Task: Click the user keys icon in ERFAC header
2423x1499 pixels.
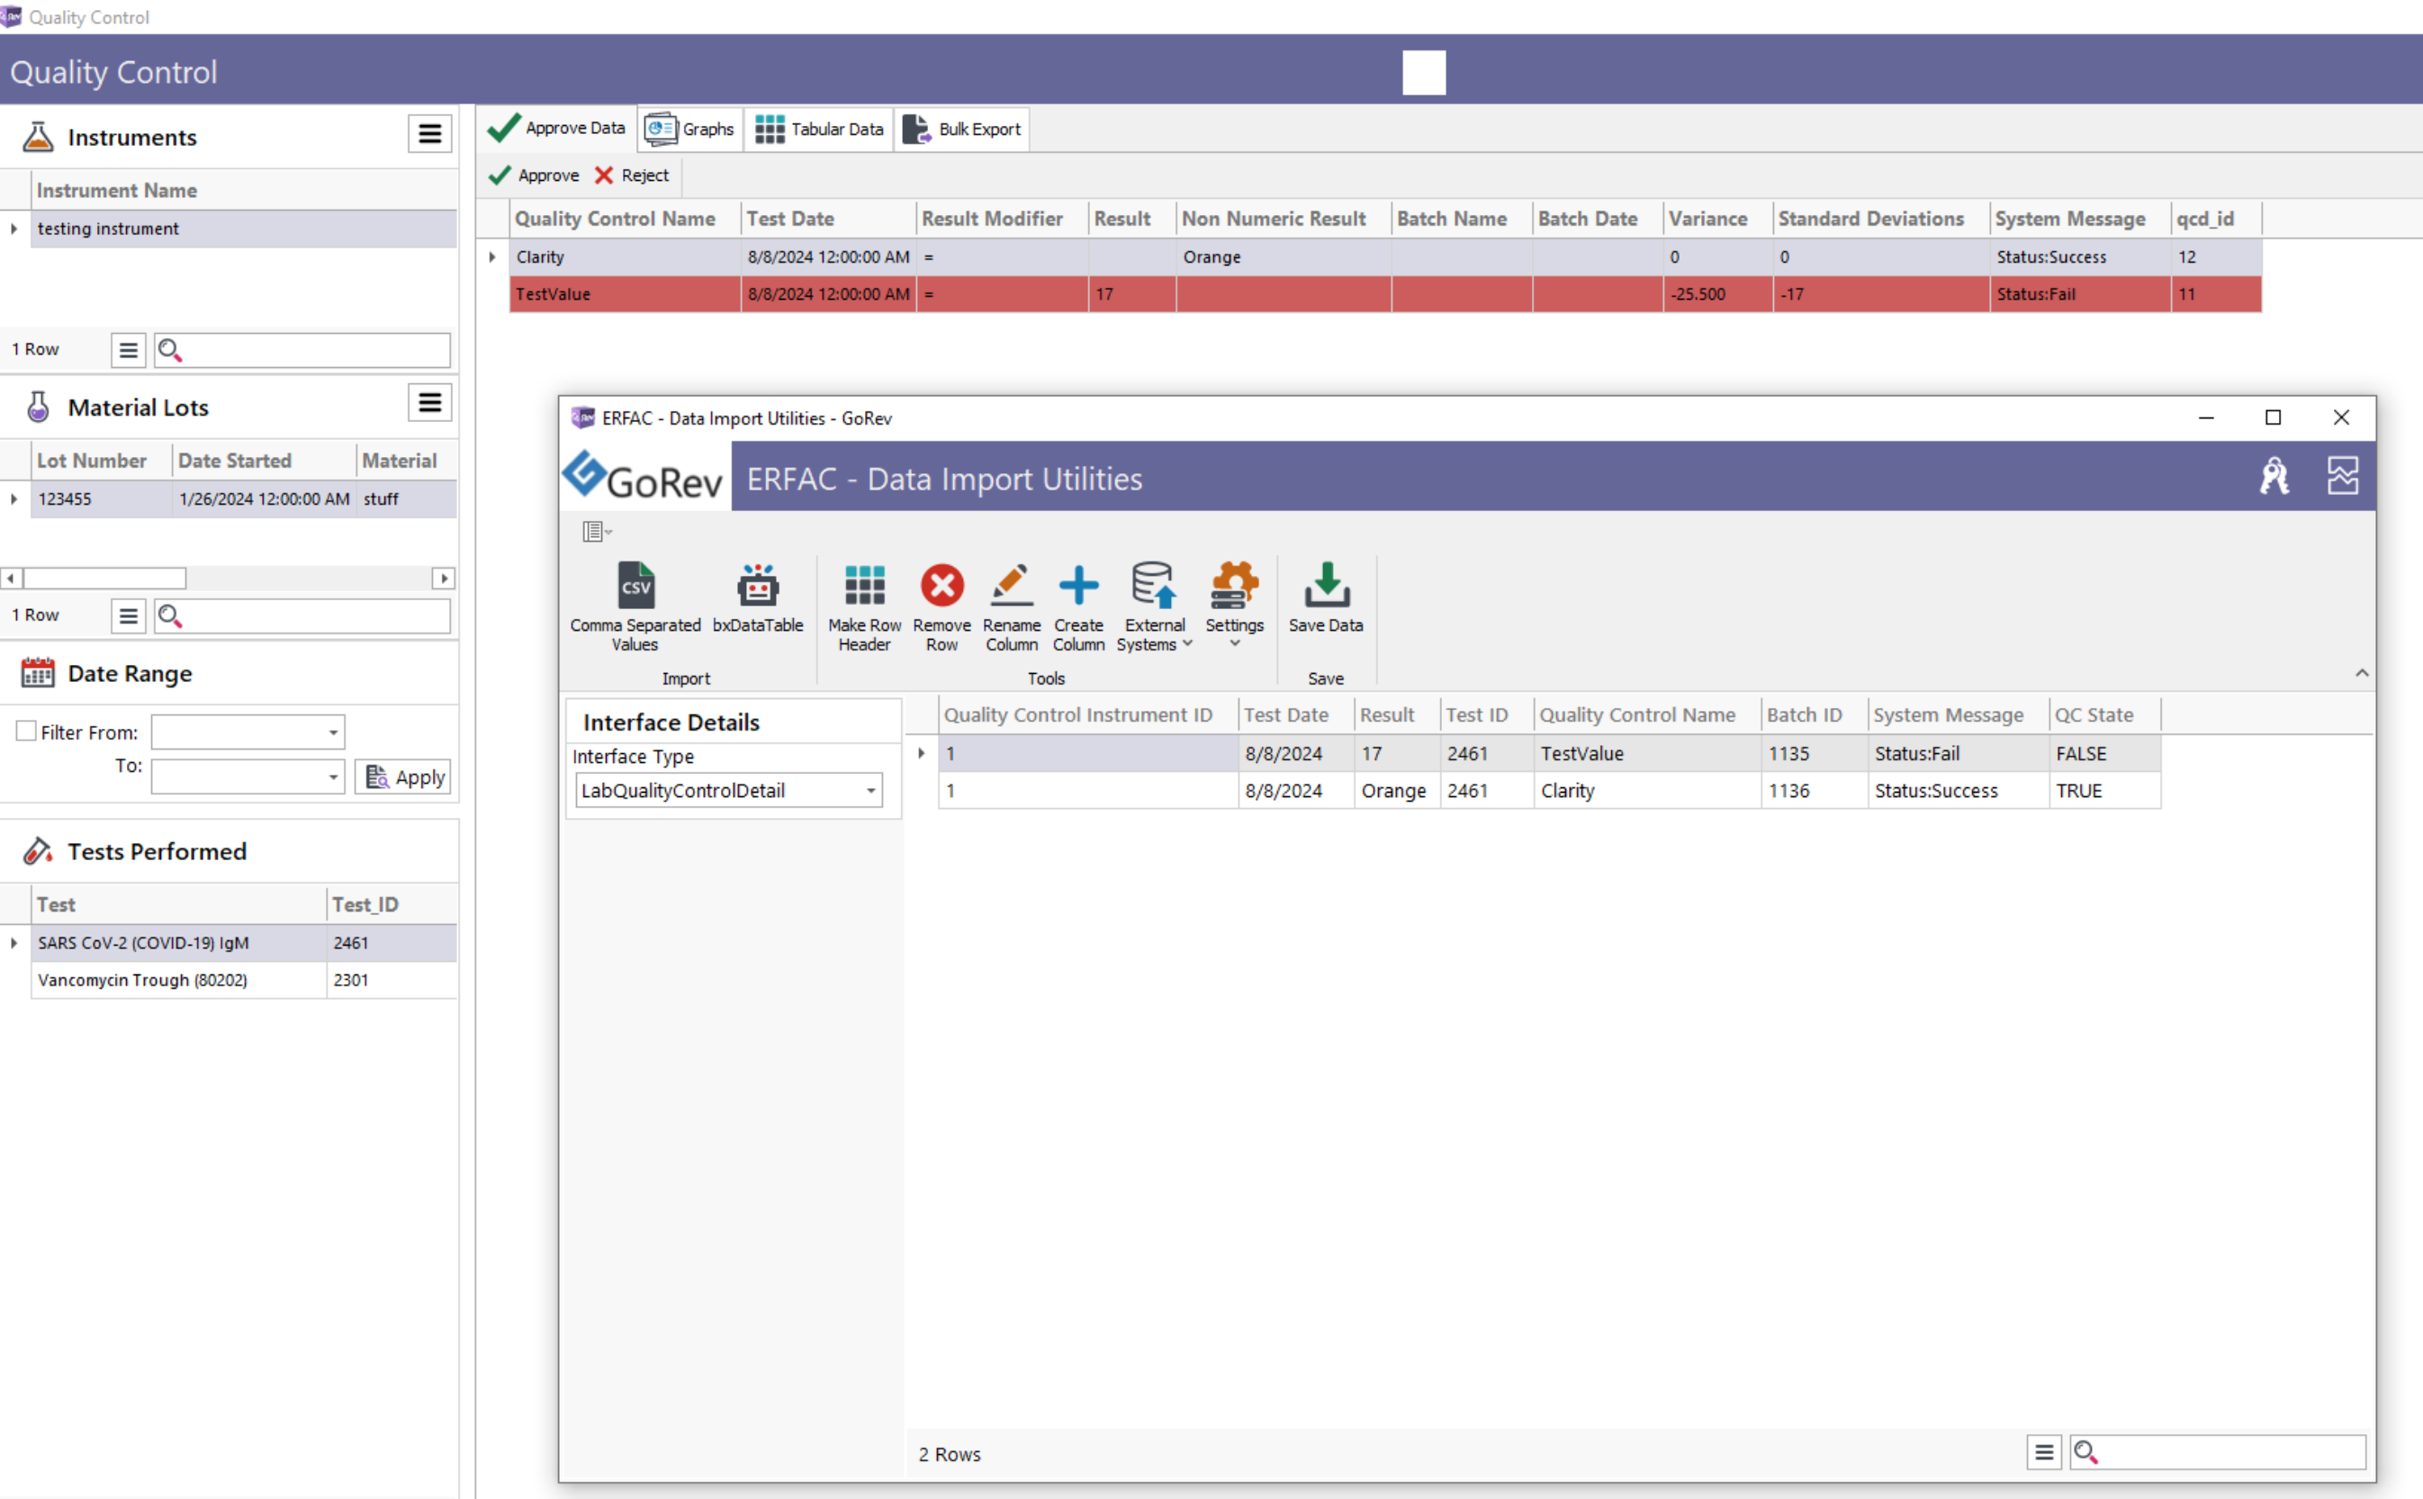Action: point(2274,476)
